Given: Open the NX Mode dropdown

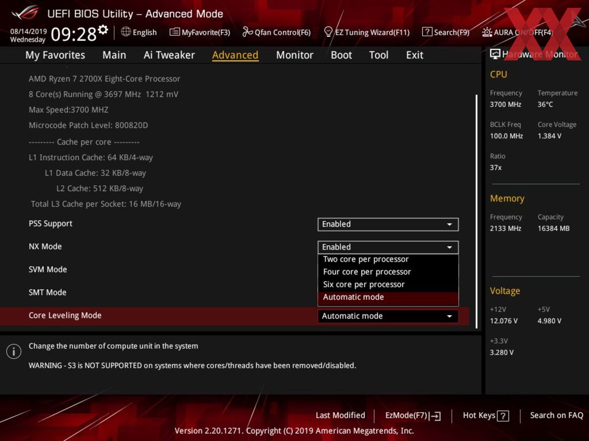Looking at the screenshot, I should (x=388, y=247).
